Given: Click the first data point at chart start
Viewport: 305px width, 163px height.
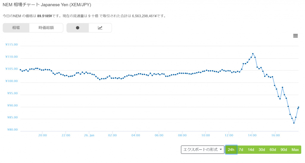Looking at the screenshot, I should tap(21, 70).
